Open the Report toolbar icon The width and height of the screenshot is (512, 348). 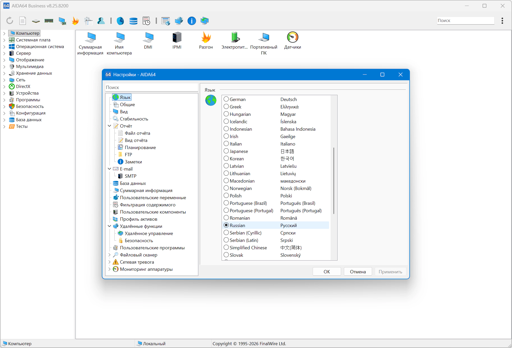click(23, 21)
